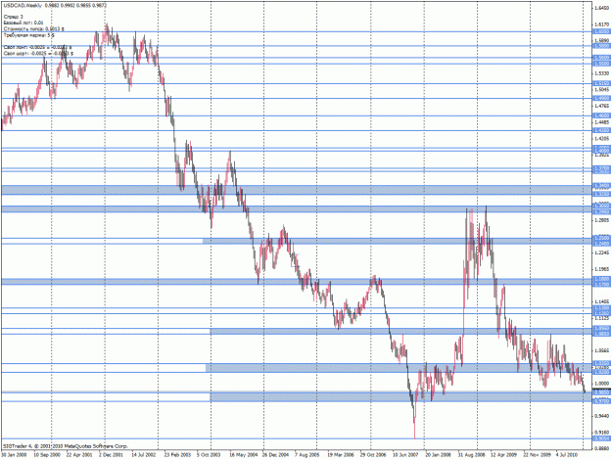
Task: Click the 1.4765 price scale label
Action: click(x=602, y=106)
